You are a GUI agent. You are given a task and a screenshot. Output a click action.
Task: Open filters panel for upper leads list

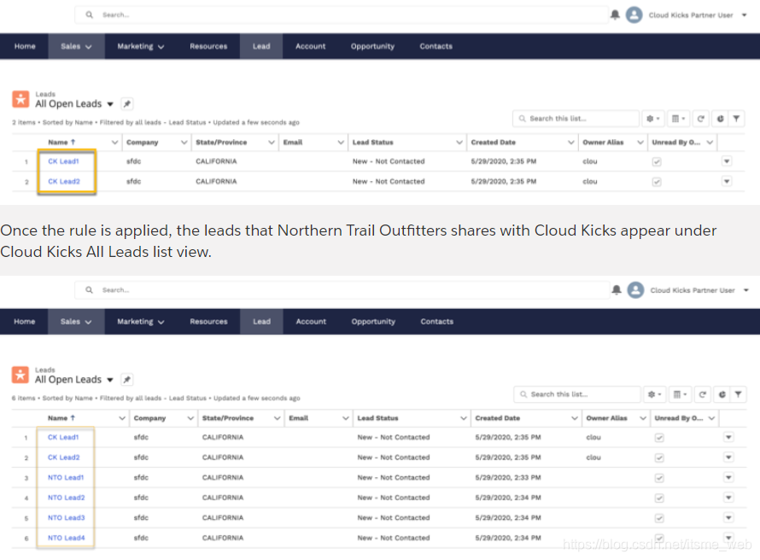[737, 119]
